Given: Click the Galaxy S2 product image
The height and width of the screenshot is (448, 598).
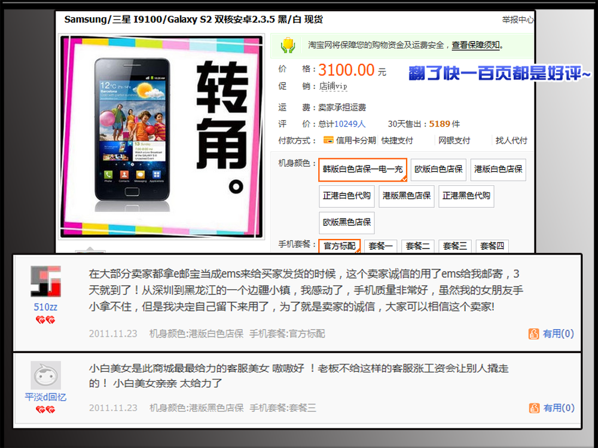Looking at the screenshot, I should click(161, 137).
